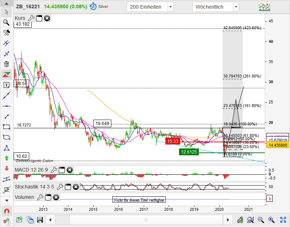The width and height of the screenshot is (290, 227).
Task: Click the 18.7272 level label
Action: (x=24, y=125)
